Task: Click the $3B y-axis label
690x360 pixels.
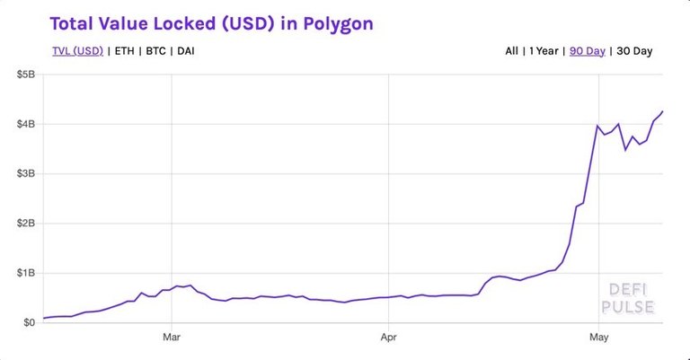Action: pyautogui.click(x=24, y=173)
